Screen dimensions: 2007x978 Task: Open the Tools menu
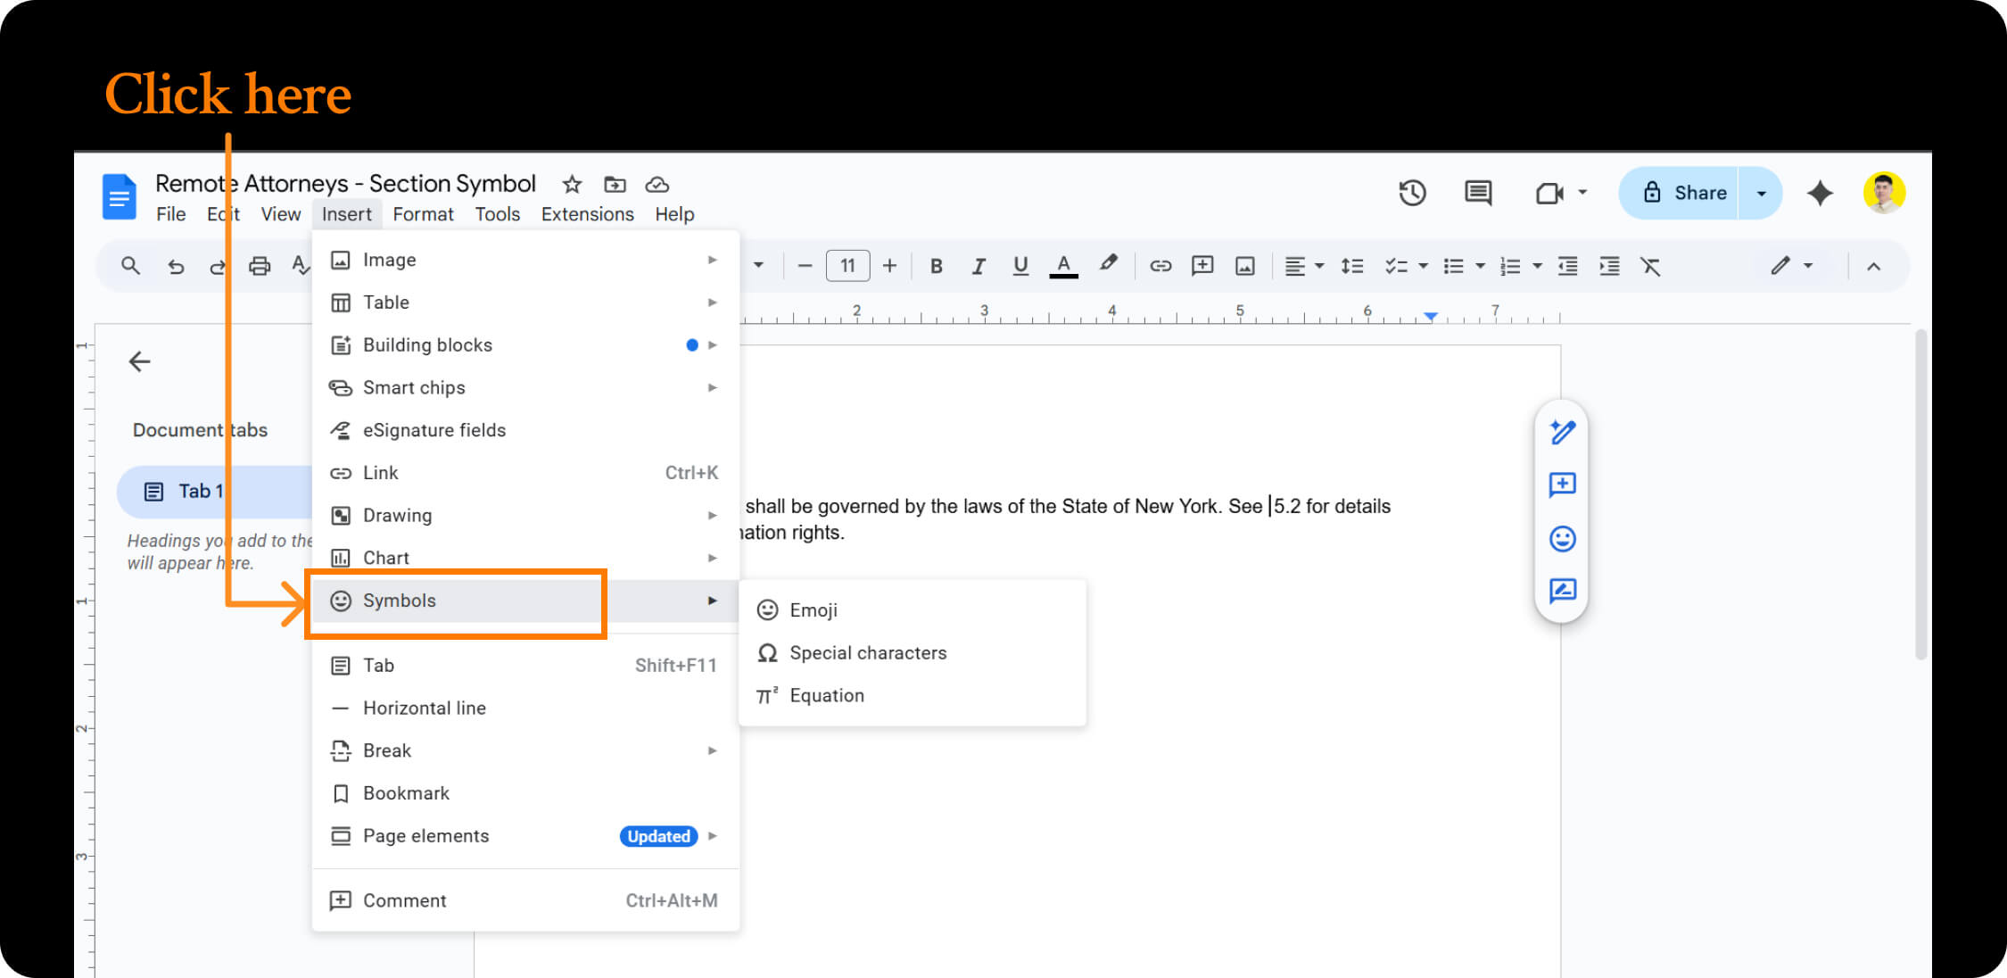tap(497, 214)
